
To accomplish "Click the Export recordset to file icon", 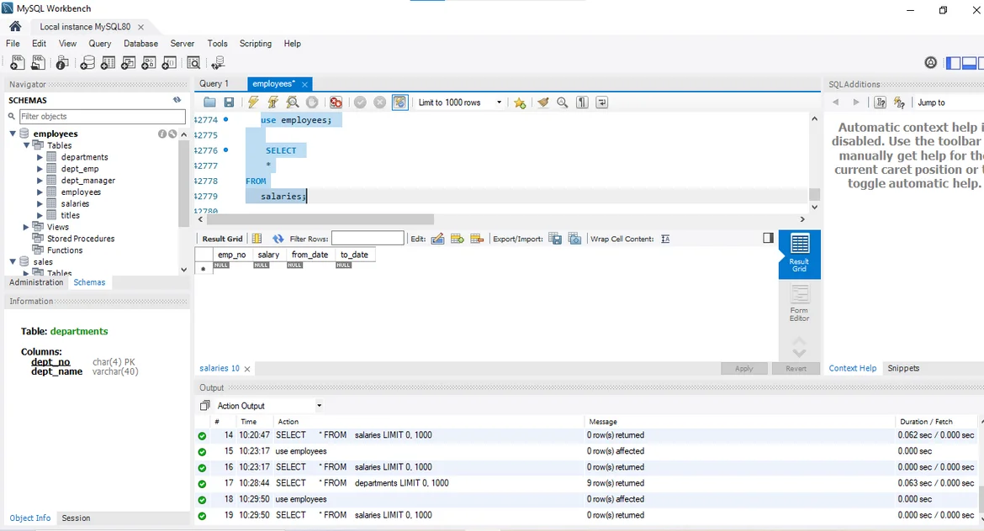I will [555, 239].
